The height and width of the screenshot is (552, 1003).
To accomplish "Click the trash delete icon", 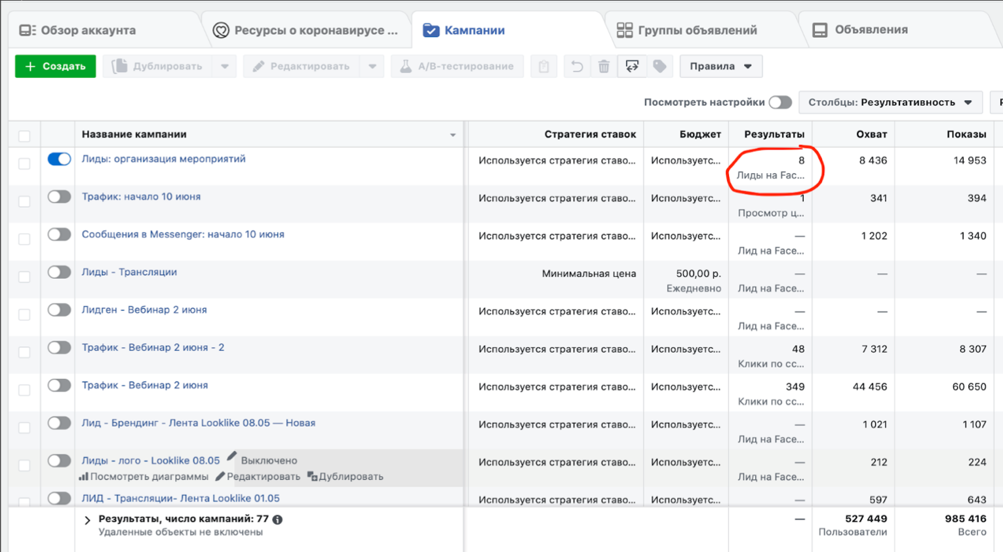I will pos(604,66).
